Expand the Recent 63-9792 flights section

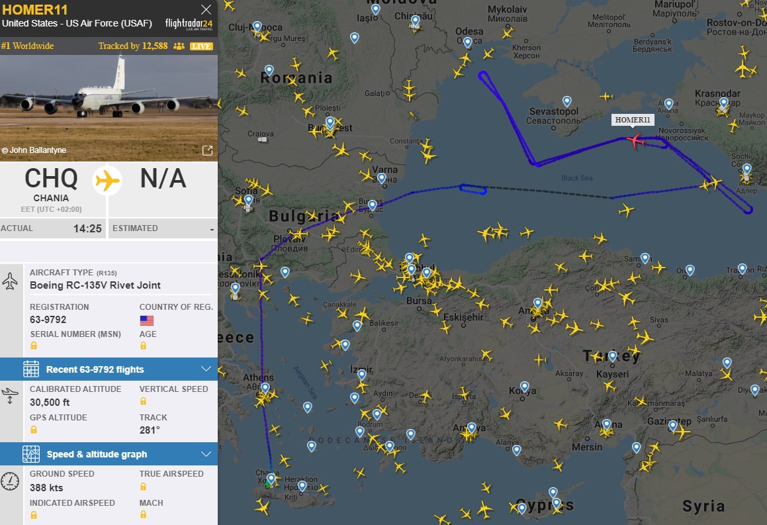tap(206, 369)
